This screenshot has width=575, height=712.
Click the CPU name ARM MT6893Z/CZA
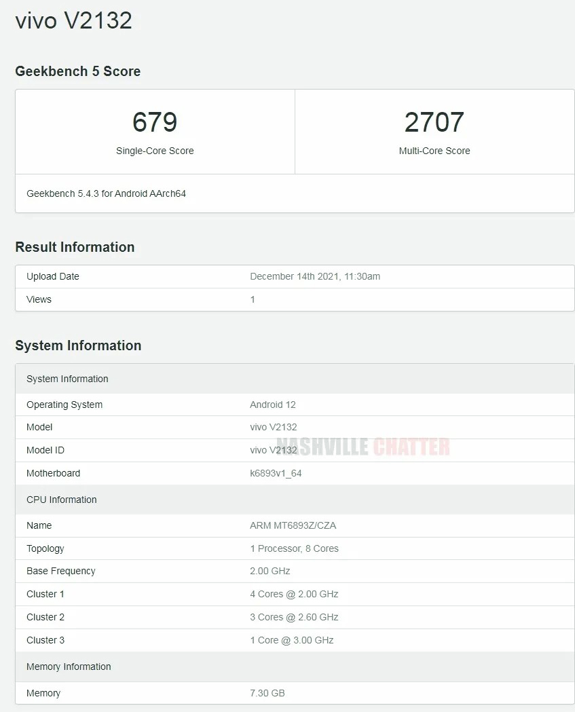point(293,525)
